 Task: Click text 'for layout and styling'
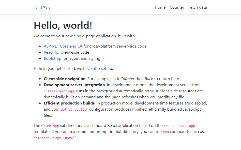click(x=81, y=58)
